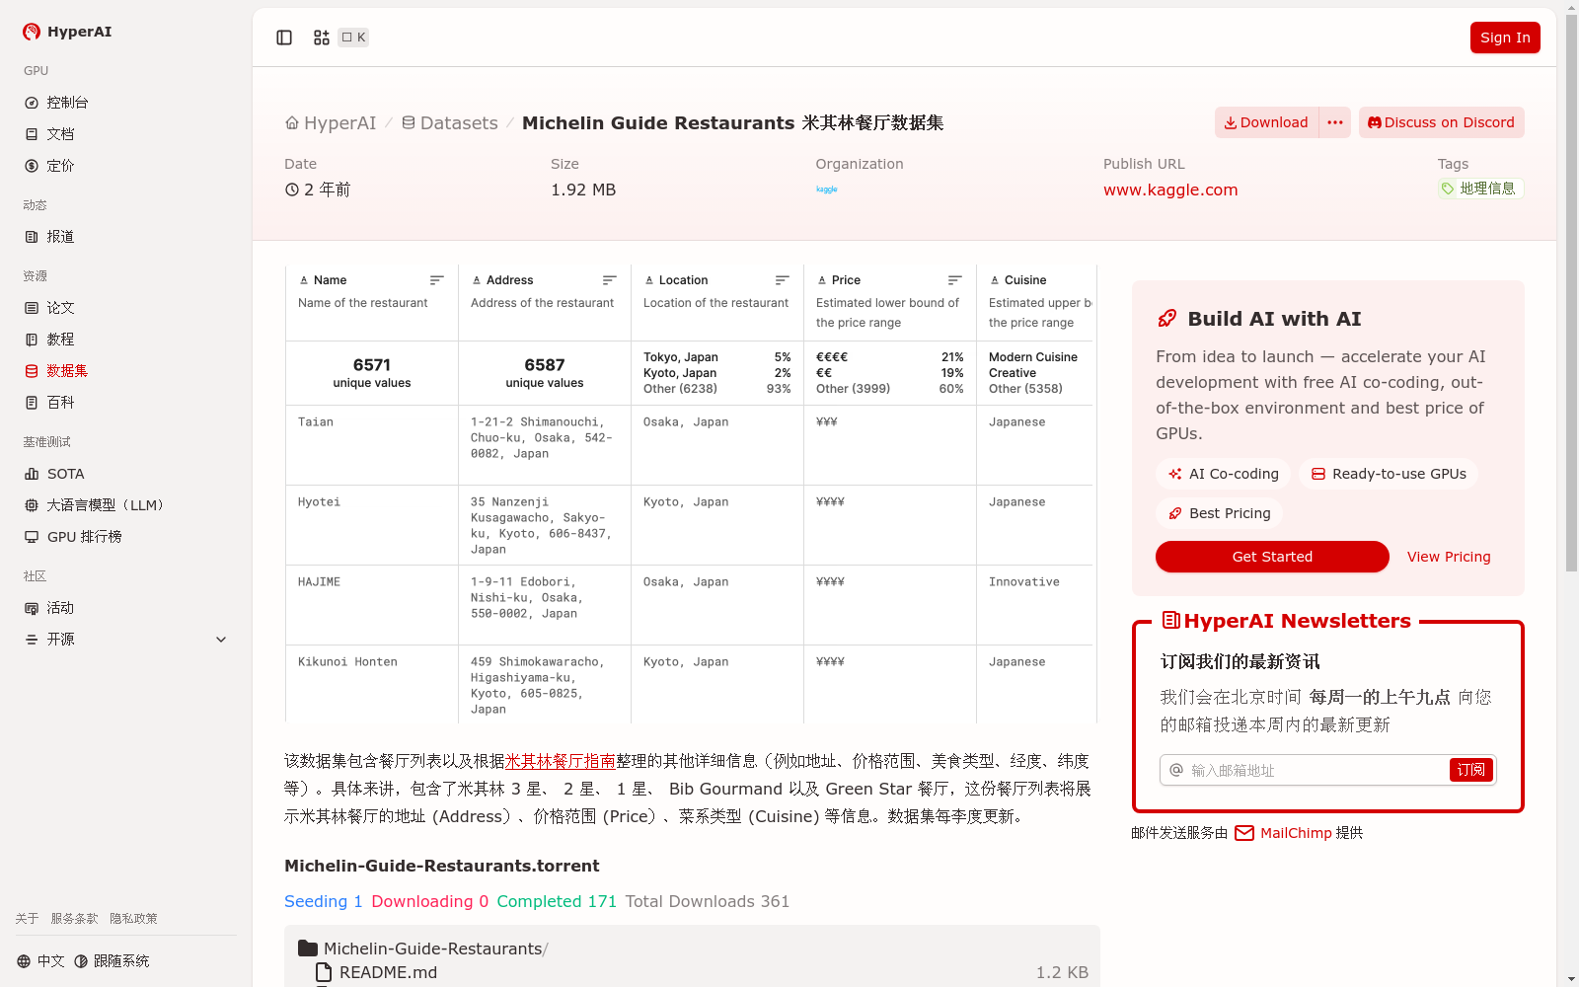Select the Kikunoi Honten cell

pos(372,685)
